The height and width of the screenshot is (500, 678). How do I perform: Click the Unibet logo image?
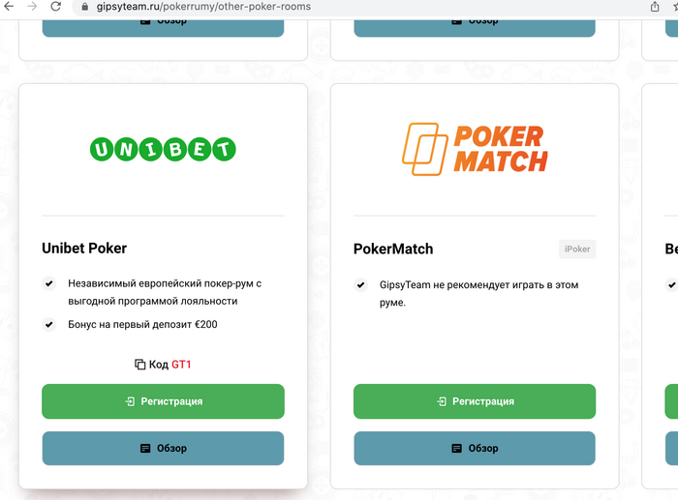point(163,149)
